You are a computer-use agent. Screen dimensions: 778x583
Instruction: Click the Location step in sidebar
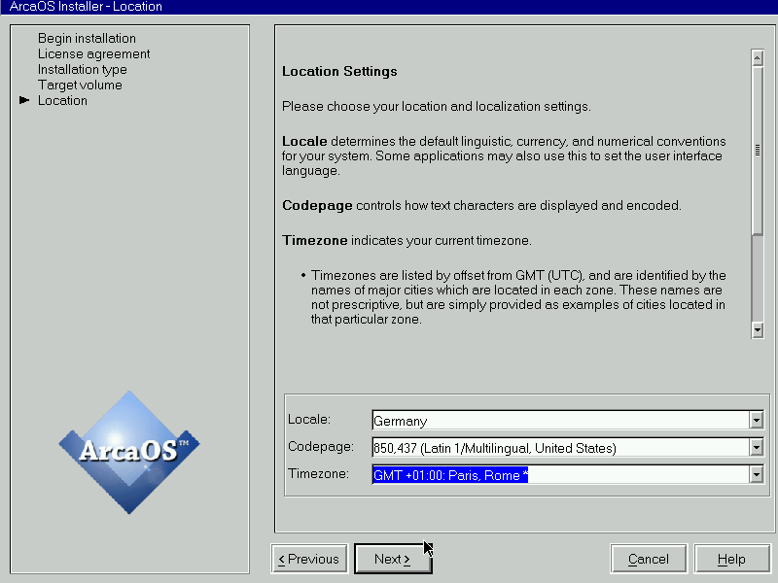(x=62, y=101)
